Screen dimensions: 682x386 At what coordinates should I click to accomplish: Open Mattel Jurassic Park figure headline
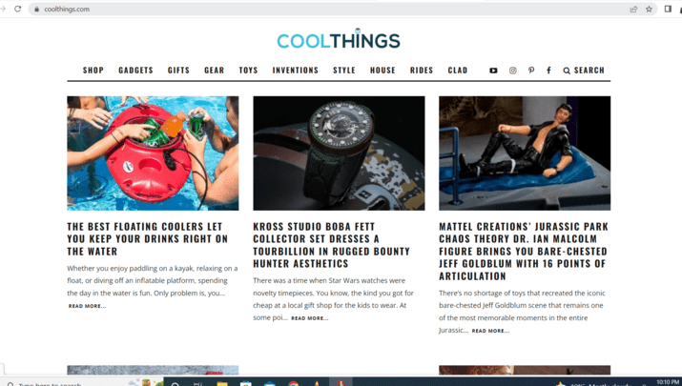point(524,252)
